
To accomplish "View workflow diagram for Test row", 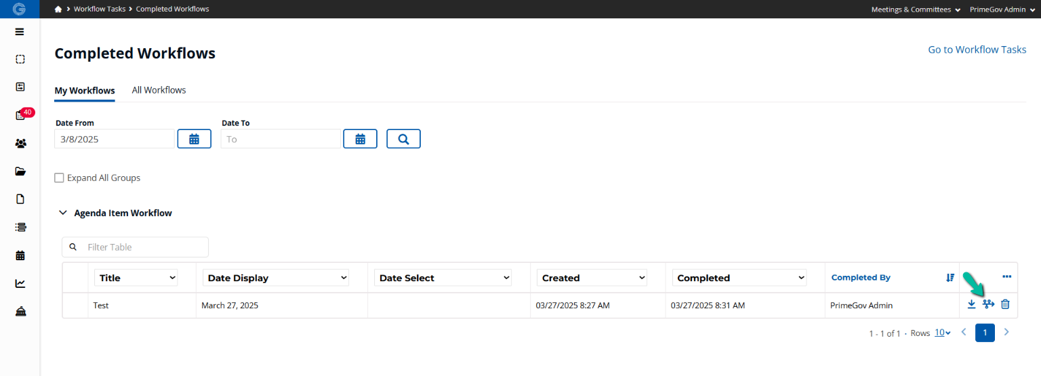I will coord(989,305).
